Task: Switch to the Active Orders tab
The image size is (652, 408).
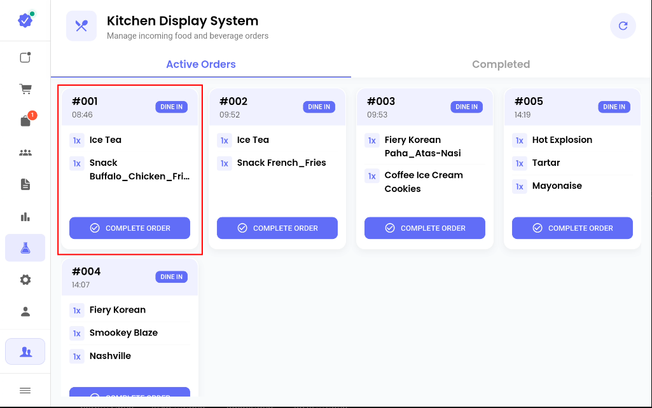Action: (x=201, y=64)
